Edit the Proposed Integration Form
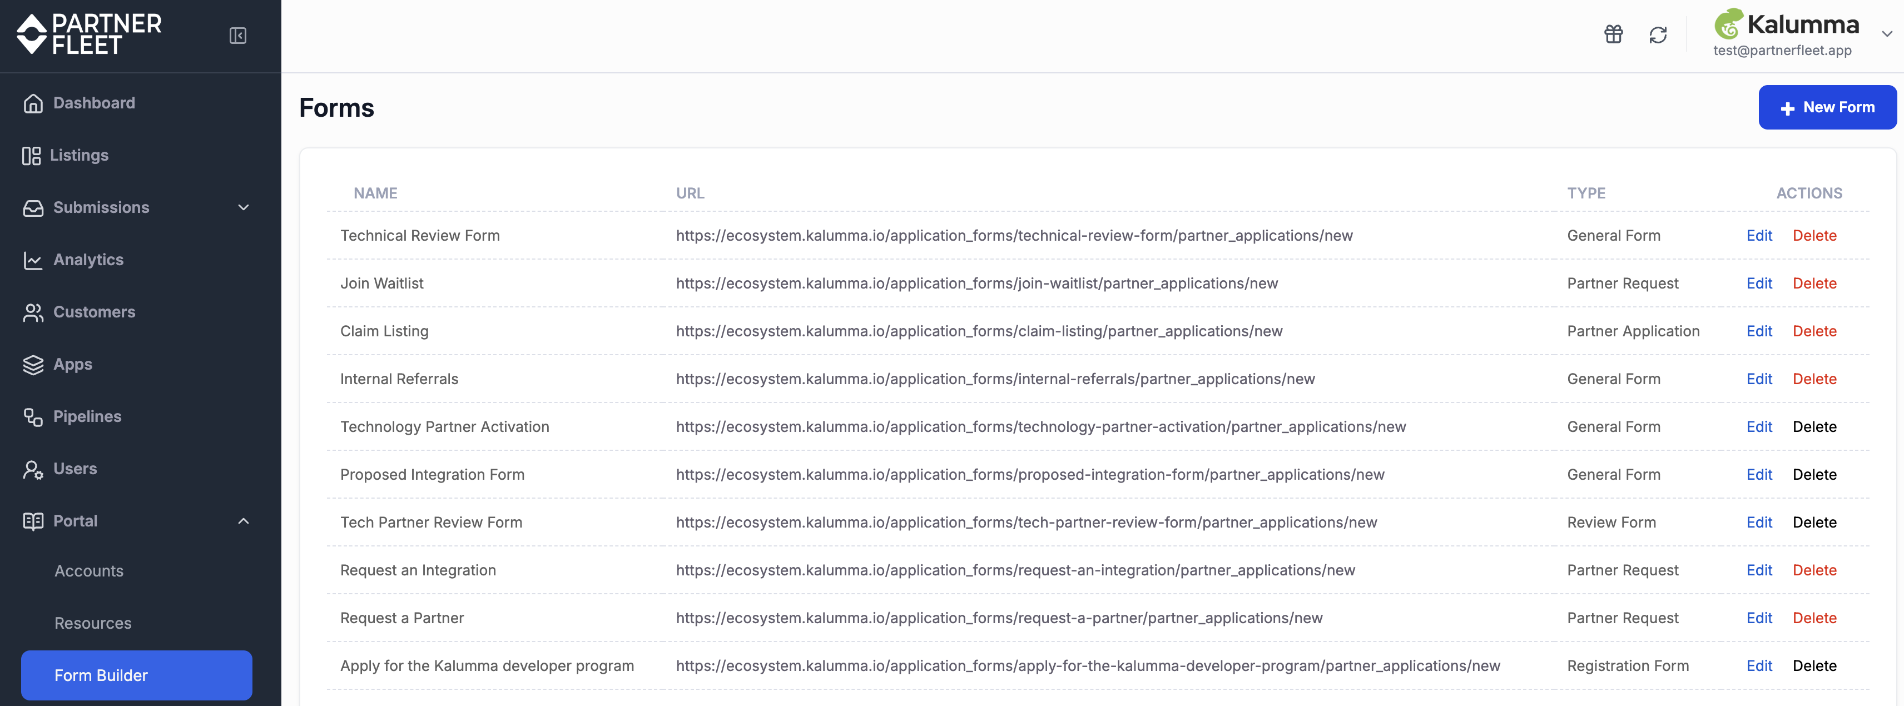 pyautogui.click(x=1759, y=475)
